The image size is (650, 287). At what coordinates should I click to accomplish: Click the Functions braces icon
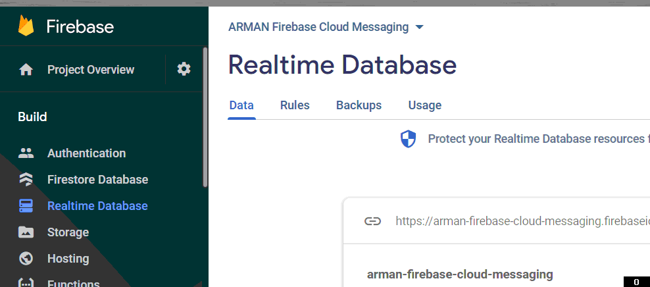coord(26,283)
